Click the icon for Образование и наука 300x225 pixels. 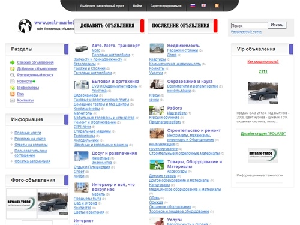coord(157,85)
